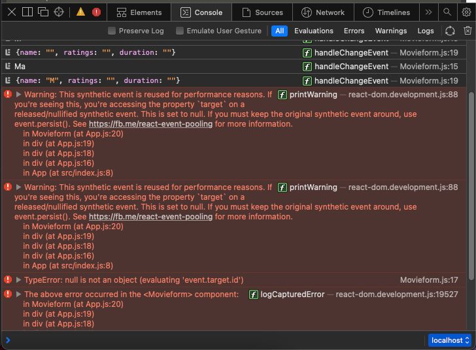Open Movieform.js:17 from the TypeError row
Screen dimensions: 476x350
click(429, 279)
